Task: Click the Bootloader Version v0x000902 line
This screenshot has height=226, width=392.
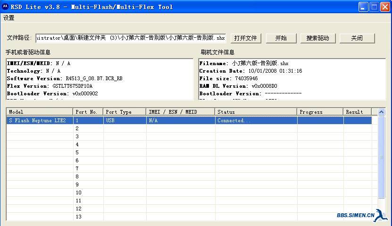Action: click(x=52, y=93)
